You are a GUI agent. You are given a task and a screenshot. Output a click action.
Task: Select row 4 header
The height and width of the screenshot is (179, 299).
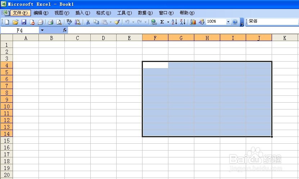click(7, 65)
